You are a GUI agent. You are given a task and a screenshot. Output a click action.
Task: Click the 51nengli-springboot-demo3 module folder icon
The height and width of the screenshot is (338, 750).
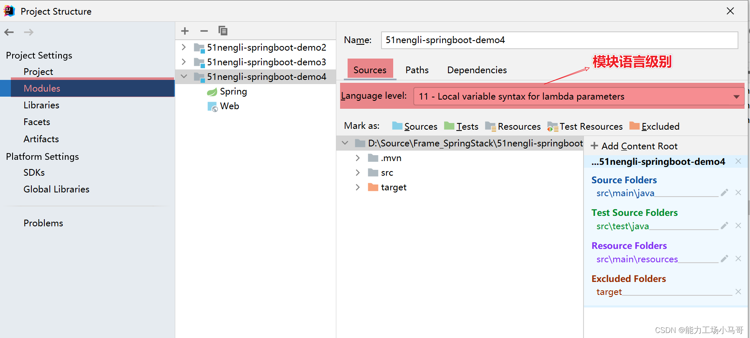coord(199,62)
